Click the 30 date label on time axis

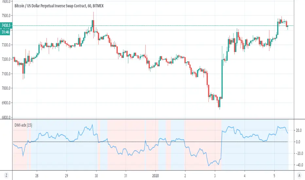pyautogui.click(x=96, y=175)
